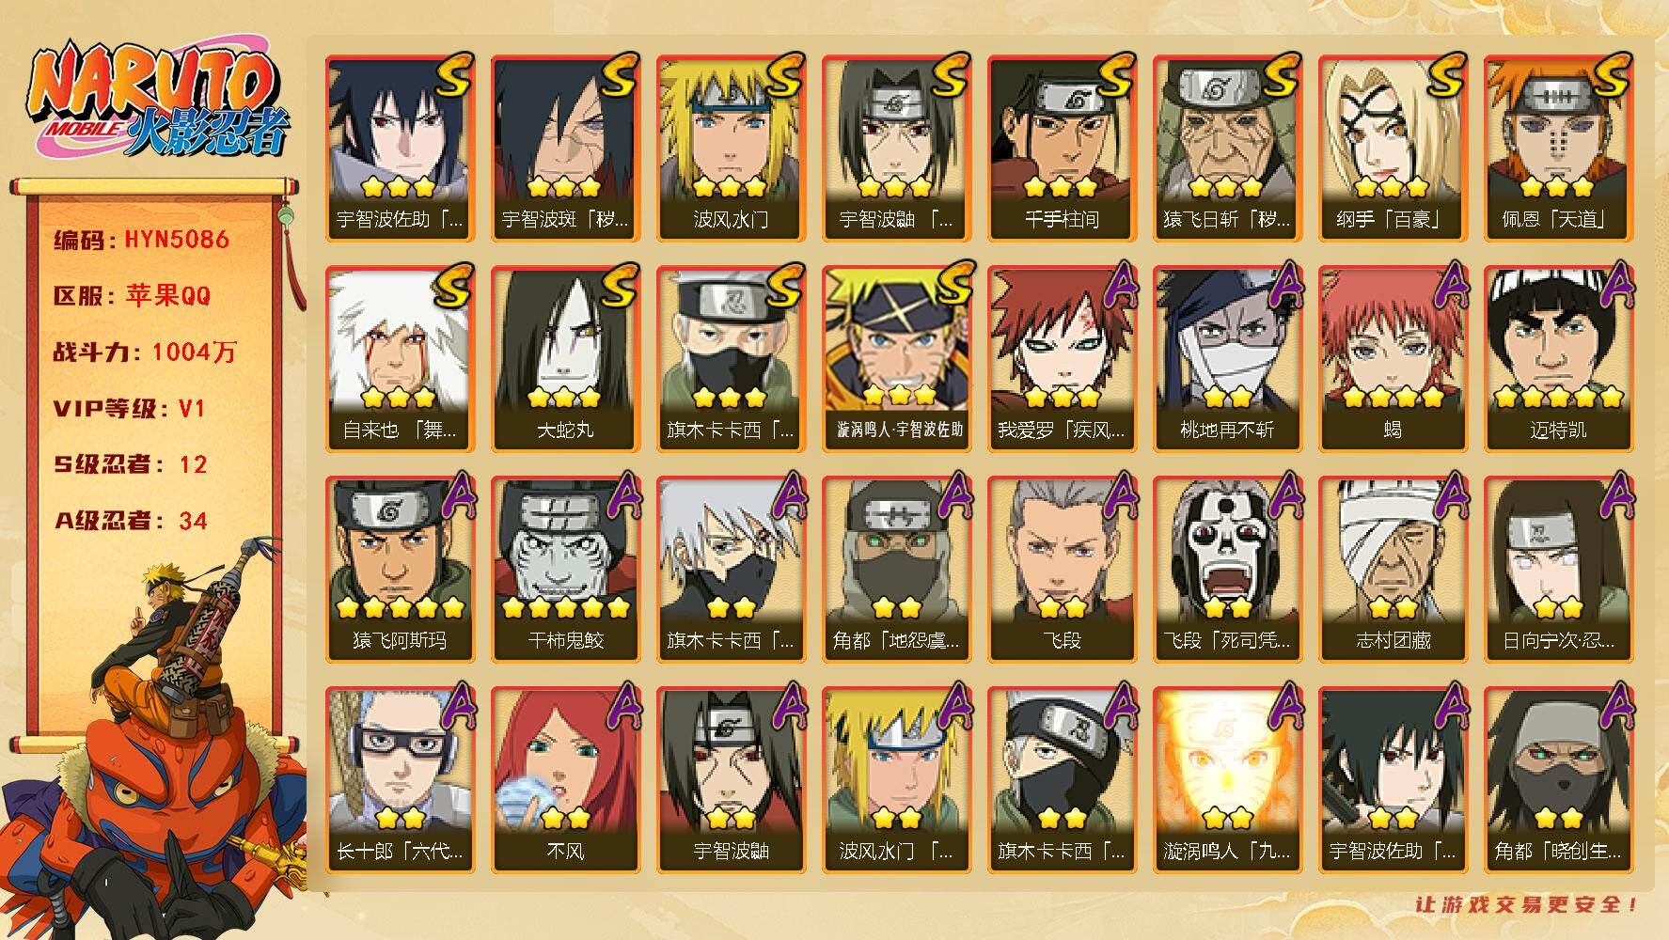Select the A-rank 宇智波鼬 card in the last row
Viewport: 1669px width, 940px height.
click(731, 780)
